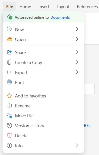99x155 pixels.
Task: Open Version History from the menu
Action: (43, 126)
